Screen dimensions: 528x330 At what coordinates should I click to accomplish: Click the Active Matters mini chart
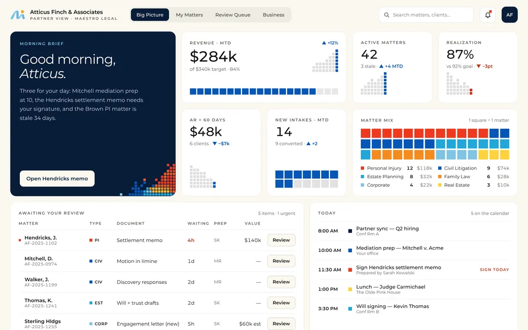(x=374, y=84)
